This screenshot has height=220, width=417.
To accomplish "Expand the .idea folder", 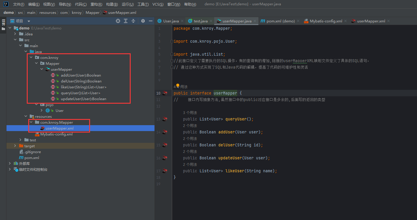I will coord(15,34).
